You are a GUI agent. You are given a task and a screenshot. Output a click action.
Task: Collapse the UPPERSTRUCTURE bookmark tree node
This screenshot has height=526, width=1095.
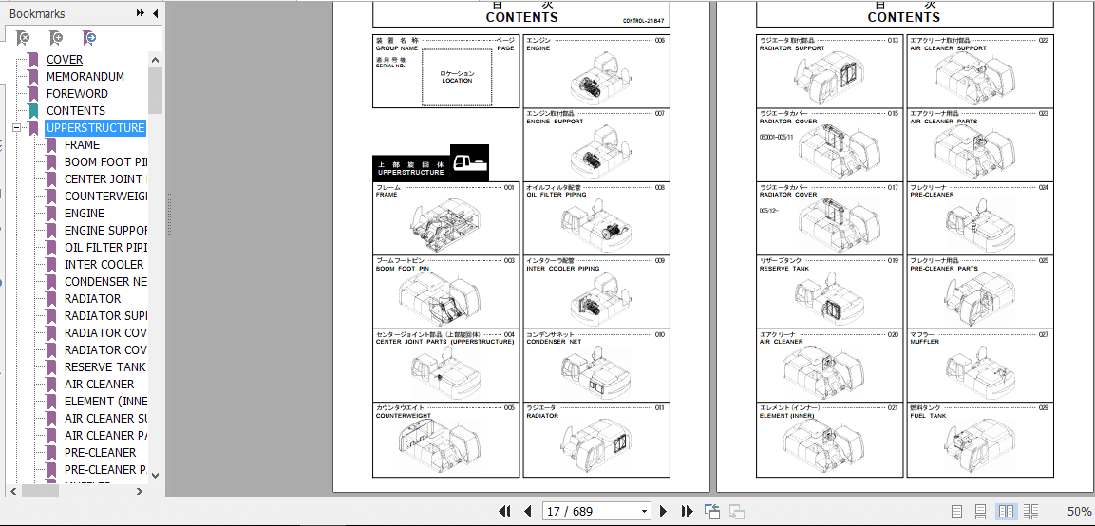point(17,128)
